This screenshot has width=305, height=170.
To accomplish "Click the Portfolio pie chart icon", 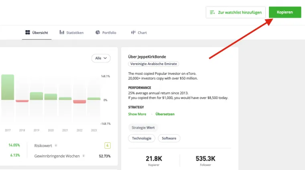I will (x=98, y=32).
